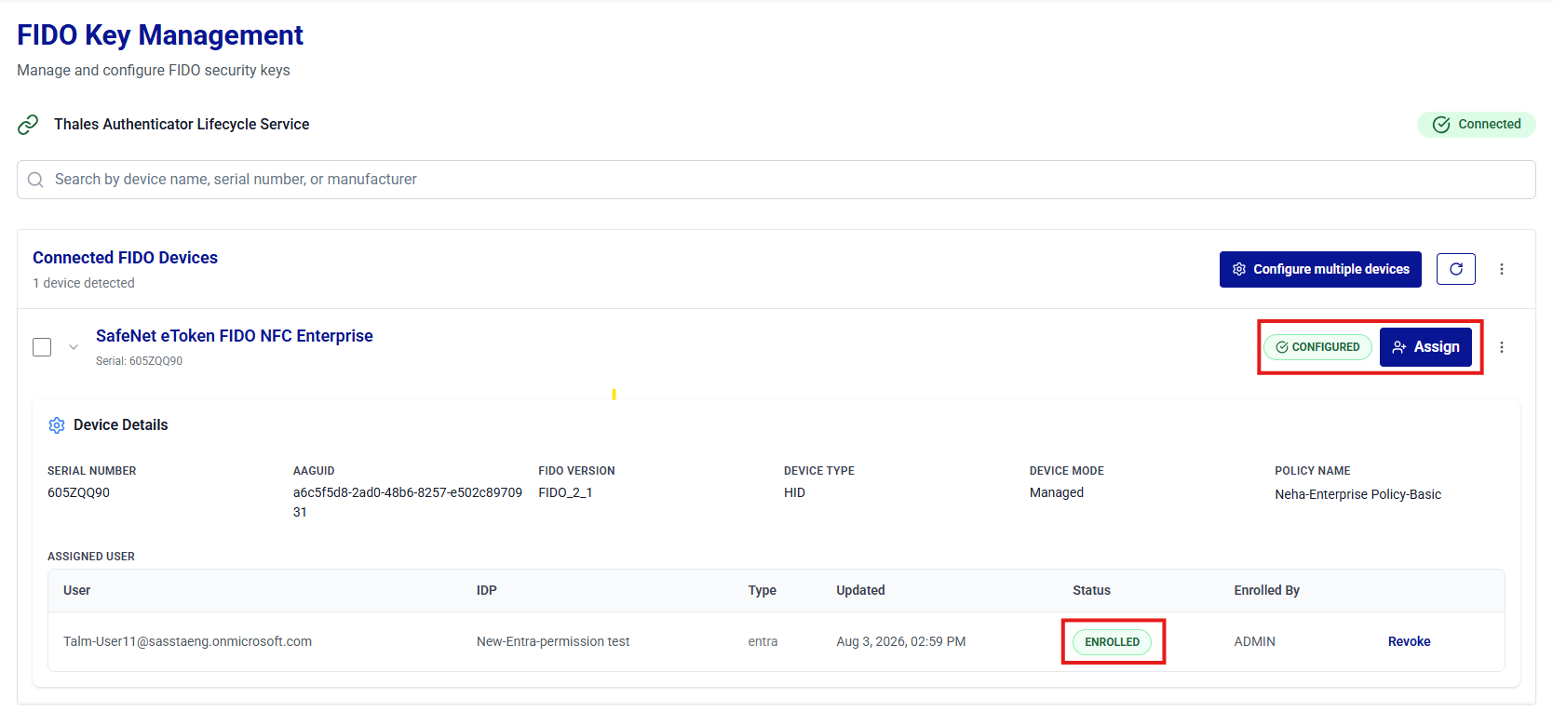1553x726 pixels.
Task: Click the Aug 3, 2026, 02:59 PM cell
Action: [x=900, y=641]
